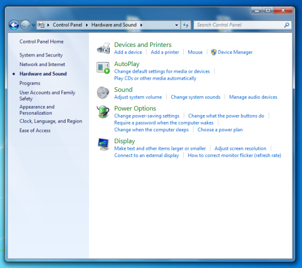The height and width of the screenshot is (268, 302).
Task: Select Control Panel breadcrumb in address bar
Action: (67, 25)
